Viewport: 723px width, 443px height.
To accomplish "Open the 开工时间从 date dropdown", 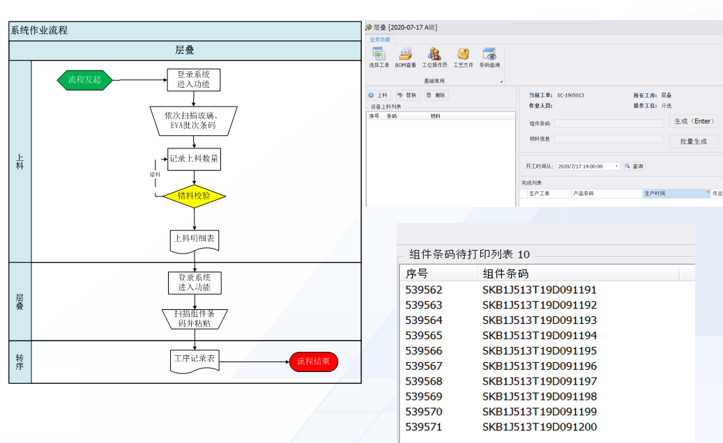I will click(x=617, y=166).
